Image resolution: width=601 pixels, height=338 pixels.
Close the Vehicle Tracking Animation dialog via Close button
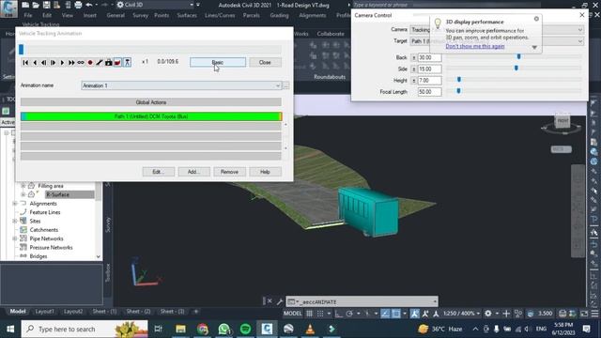coord(265,62)
